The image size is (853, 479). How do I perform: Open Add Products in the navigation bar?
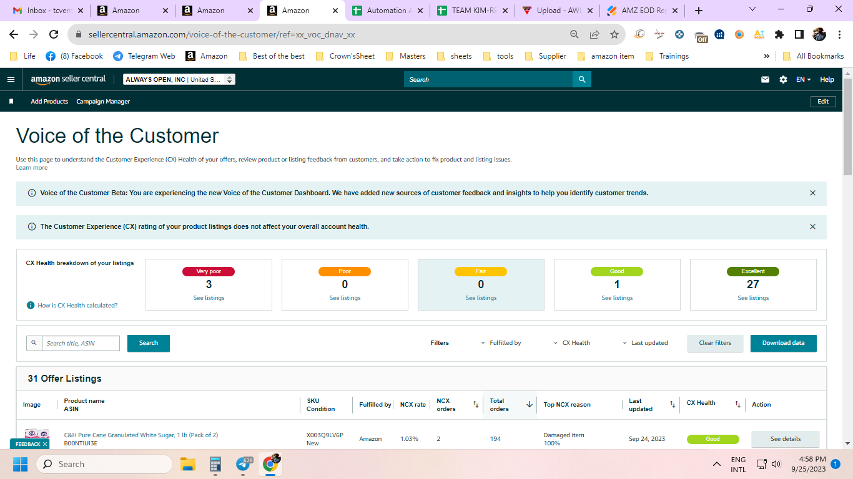[49, 102]
